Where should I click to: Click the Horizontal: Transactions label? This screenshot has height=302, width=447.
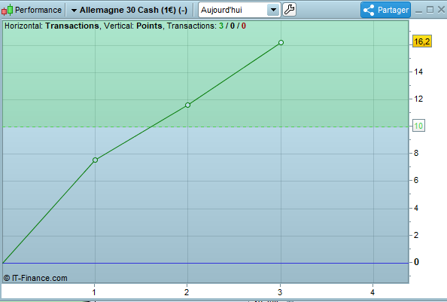(x=52, y=26)
